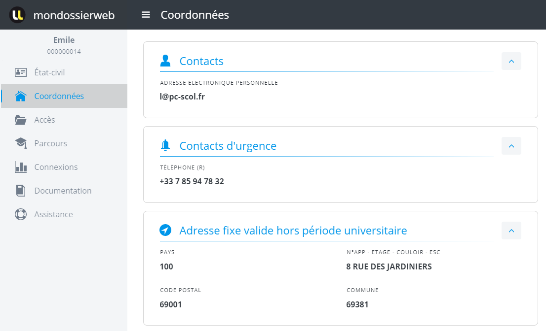
Task: Click the personal email l@pc-scol.fr
Action: (182, 97)
